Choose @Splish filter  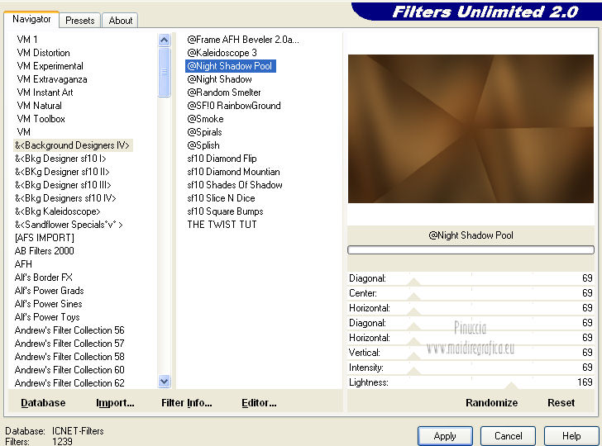click(203, 145)
